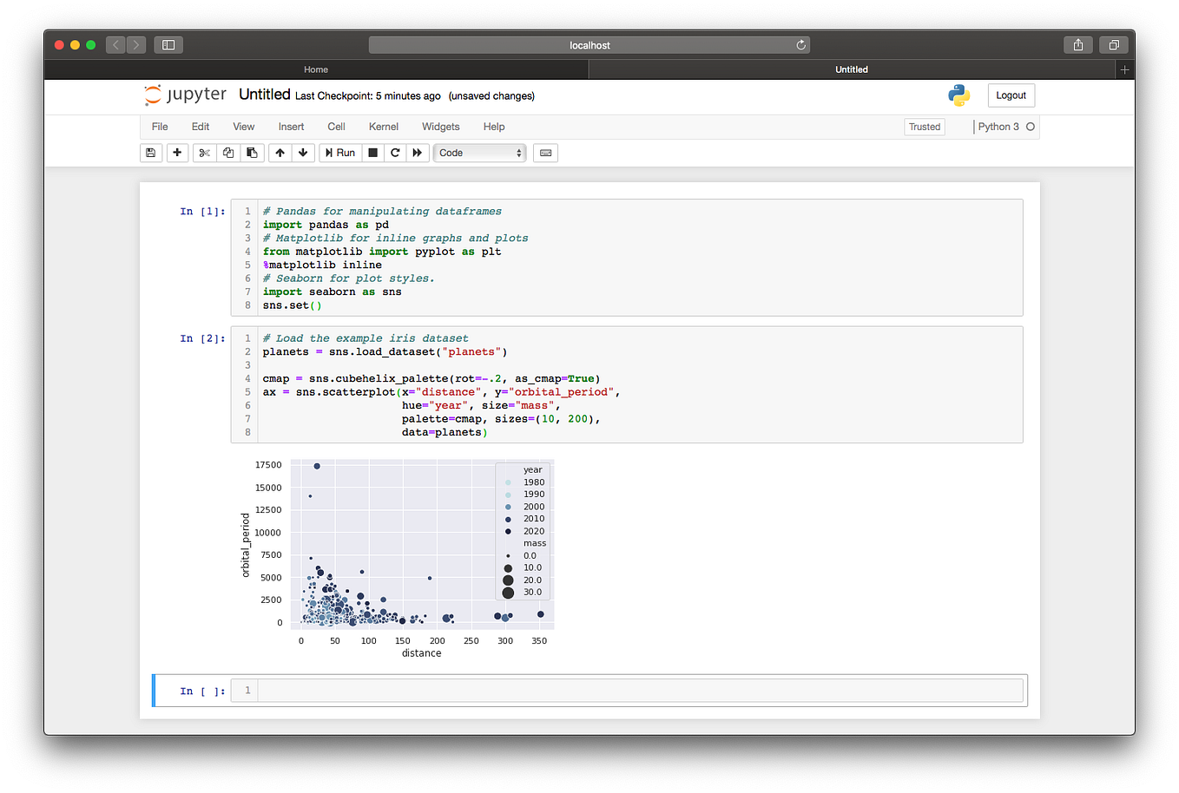
Task: Move the selected cell down
Action: coord(302,153)
